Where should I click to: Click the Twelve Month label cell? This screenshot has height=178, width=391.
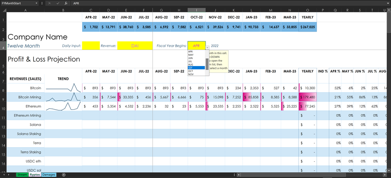[x=23, y=46]
